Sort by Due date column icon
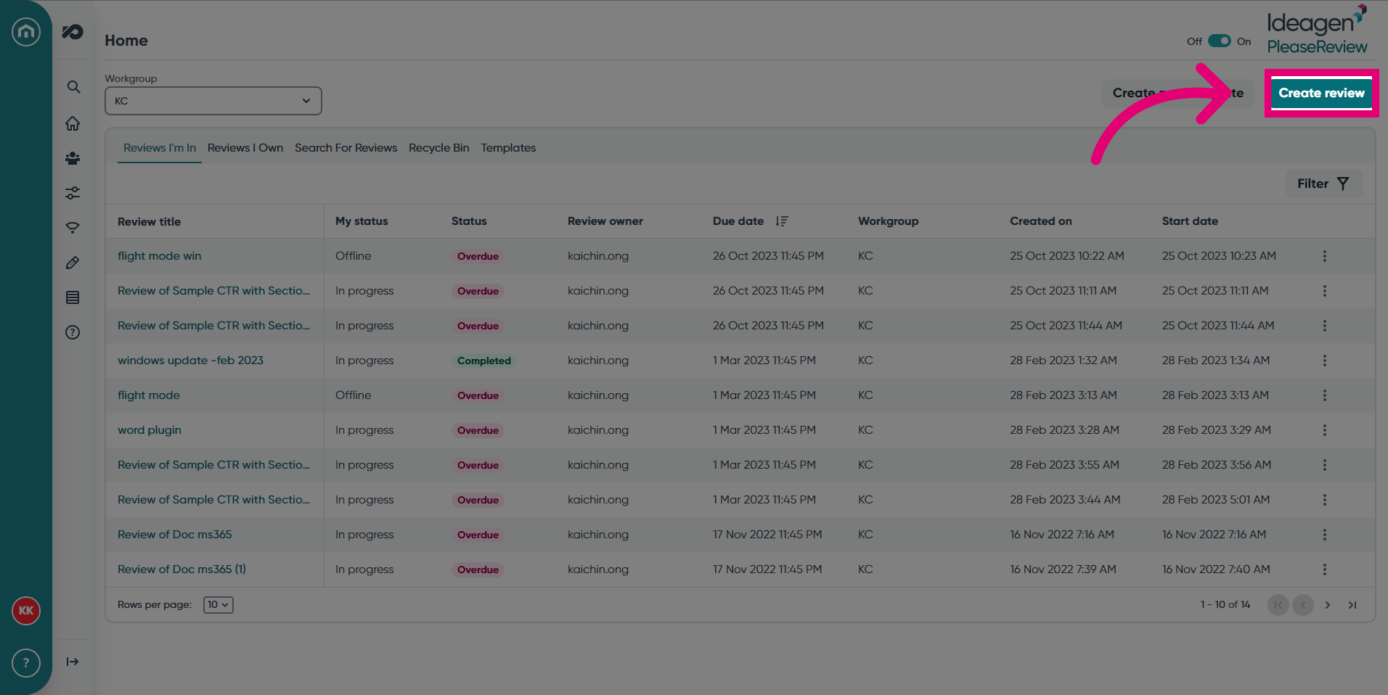Image resolution: width=1388 pixels, height=695 pixels. click(781, 221)
